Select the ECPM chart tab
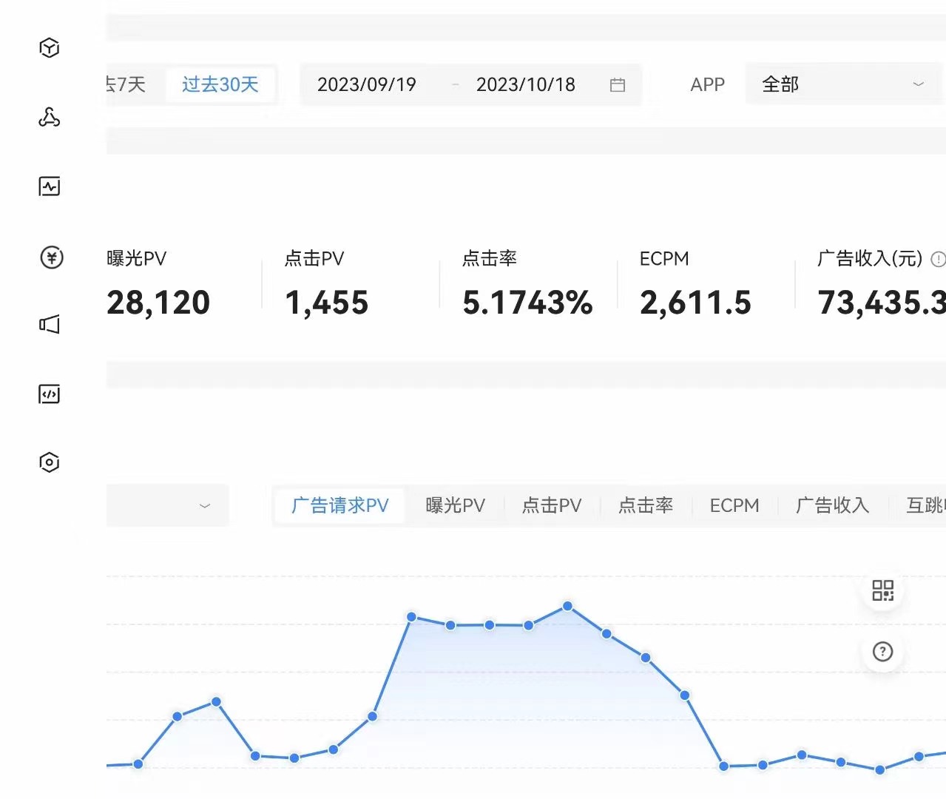This screenshot has height=799, width=946. (x=734, y=505)
